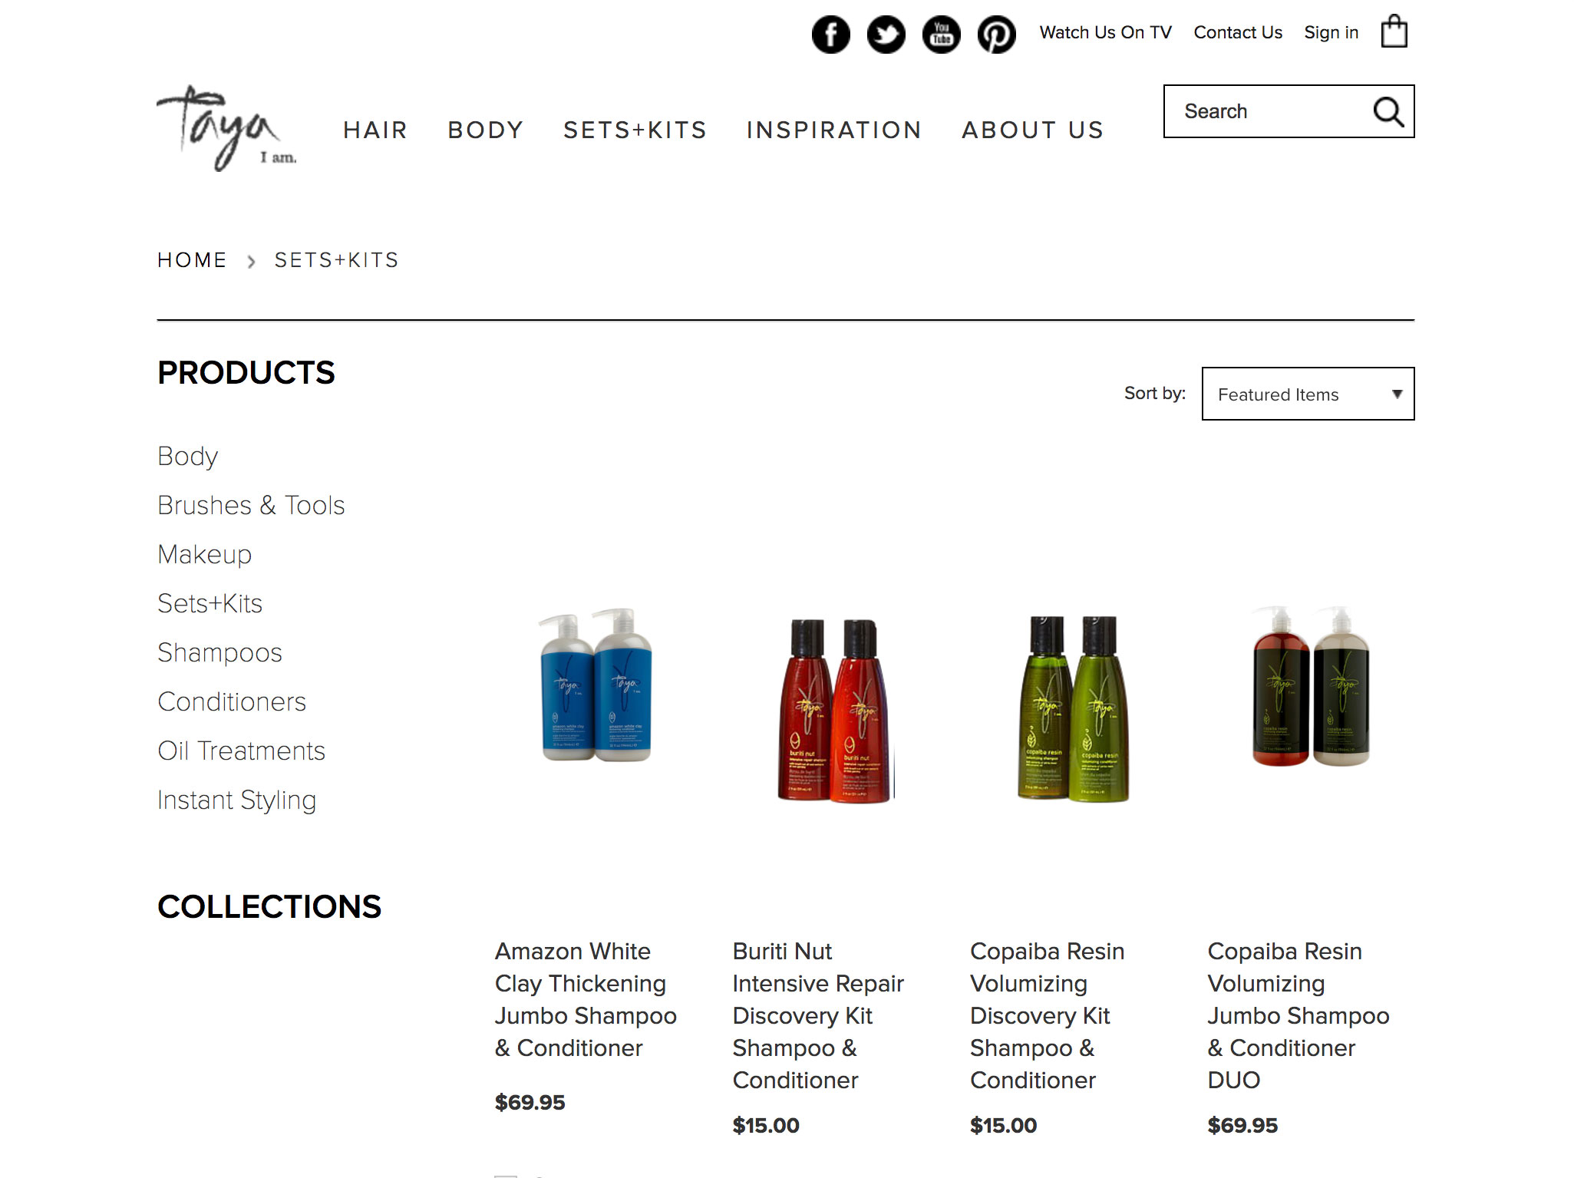The image size is (1574, 1178).
Task: Select Brushes & Tools product category
Action: tap(251, 505)
